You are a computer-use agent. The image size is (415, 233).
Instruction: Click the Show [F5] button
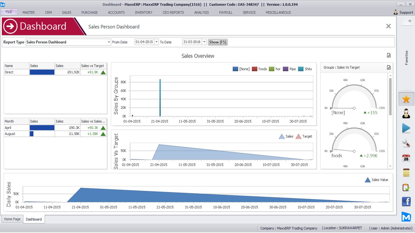point(218,42)
